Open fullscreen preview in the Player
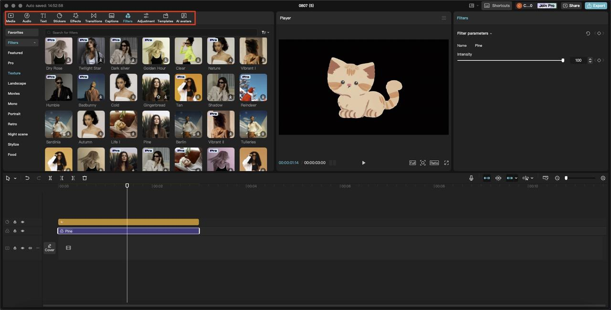 (446, 163)
